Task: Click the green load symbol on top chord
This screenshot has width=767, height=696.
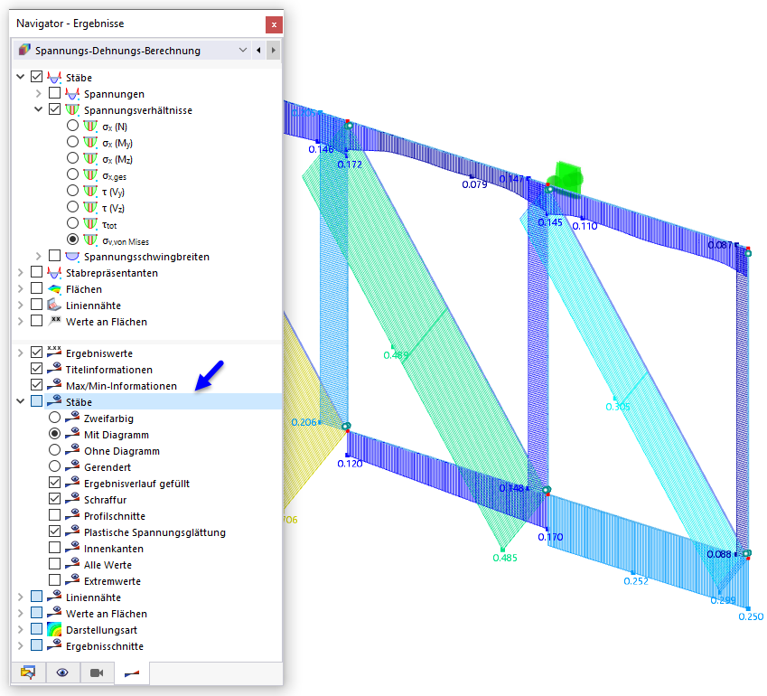Action: [x=567, y=179]
